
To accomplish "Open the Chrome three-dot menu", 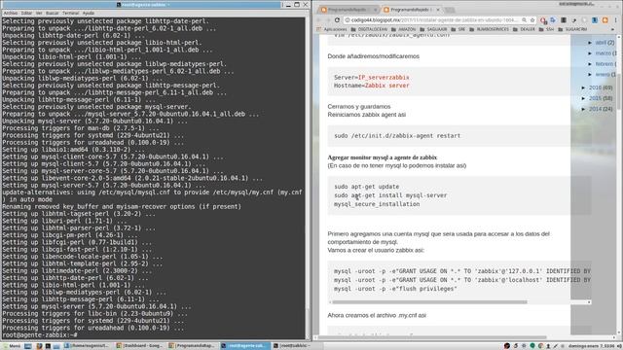I will point(615,19).
